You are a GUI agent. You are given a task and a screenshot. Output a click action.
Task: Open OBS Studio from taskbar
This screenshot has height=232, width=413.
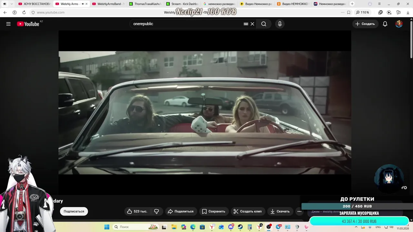pos(268,227)
